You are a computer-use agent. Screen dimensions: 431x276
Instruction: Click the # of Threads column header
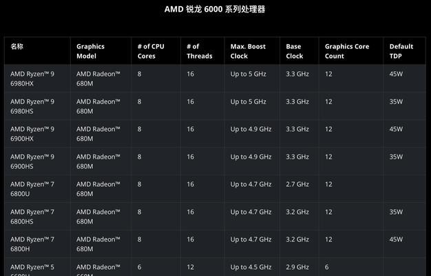coord(200,51)
